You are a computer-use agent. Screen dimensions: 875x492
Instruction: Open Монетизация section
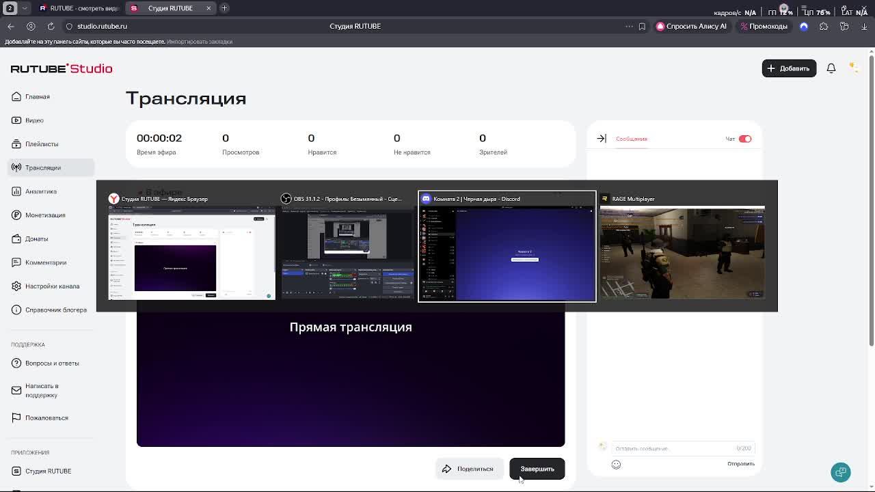tap(51, 215)
